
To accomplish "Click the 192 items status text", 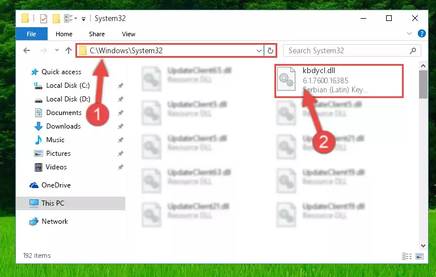I will pyautogui.click(x=37, y=255).
